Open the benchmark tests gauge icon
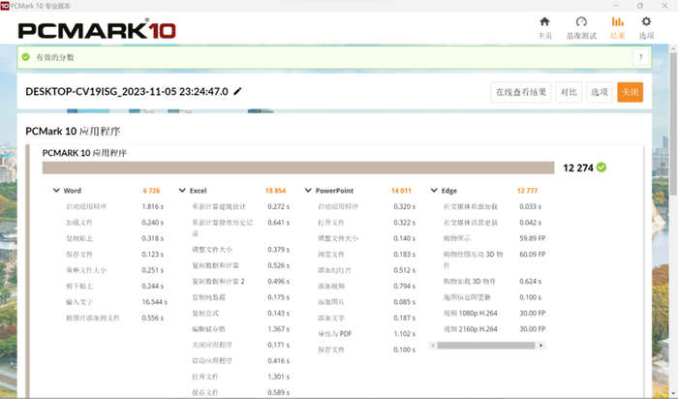Screen dimensions: 678x399 coord(581,21)
